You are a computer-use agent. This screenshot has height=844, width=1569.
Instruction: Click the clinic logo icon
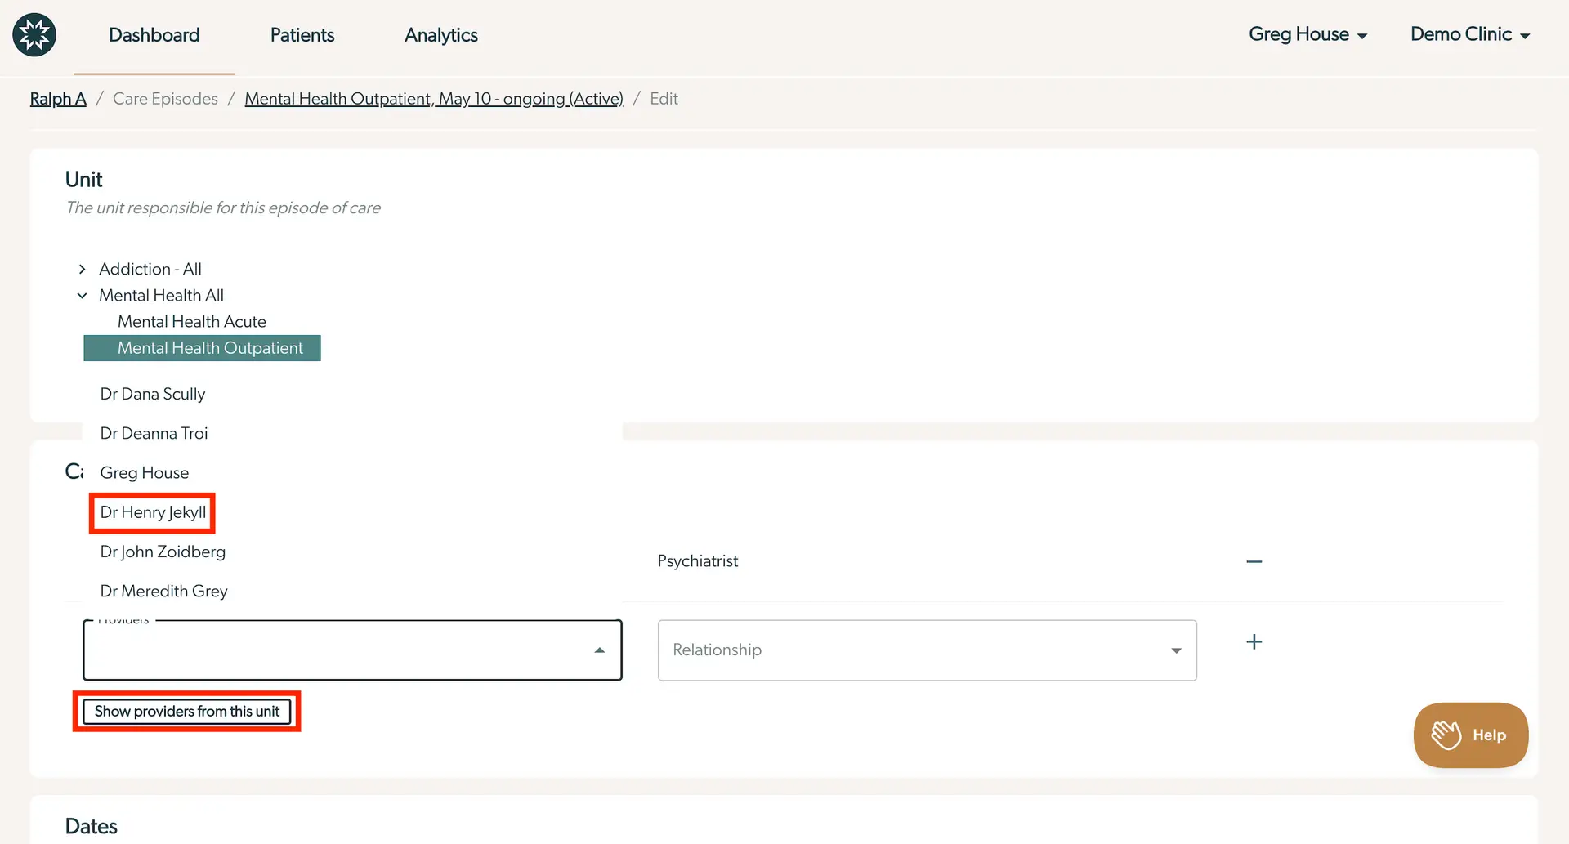[34, 34]
